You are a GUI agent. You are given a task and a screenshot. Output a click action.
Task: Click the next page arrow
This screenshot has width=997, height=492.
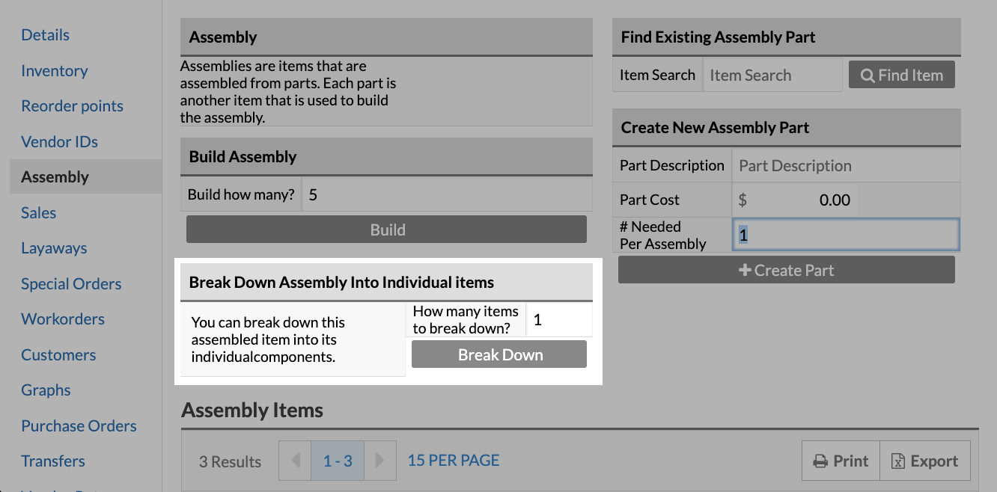pyautogui.click(x=380, y=461)
